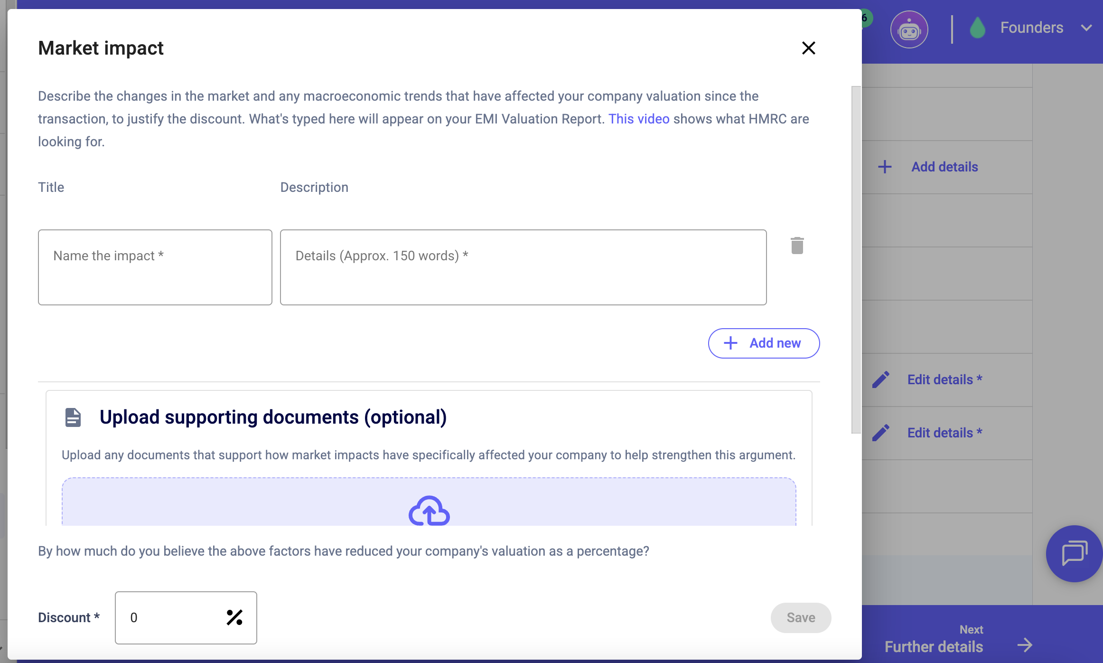Expand the Founders dropdown chevron
Viewport: 1103px width, 663px height.
(1086, 28)
